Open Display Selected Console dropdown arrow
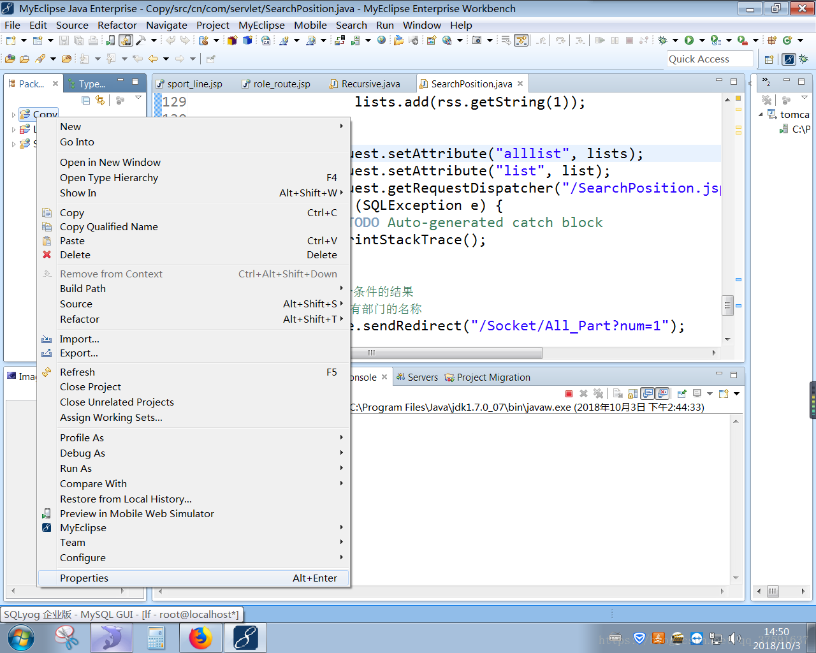816x653 pixels. coord(710,393)
